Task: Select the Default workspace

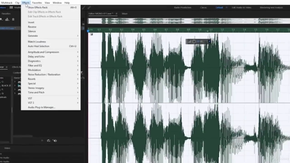Action: (x=219, y=8)
